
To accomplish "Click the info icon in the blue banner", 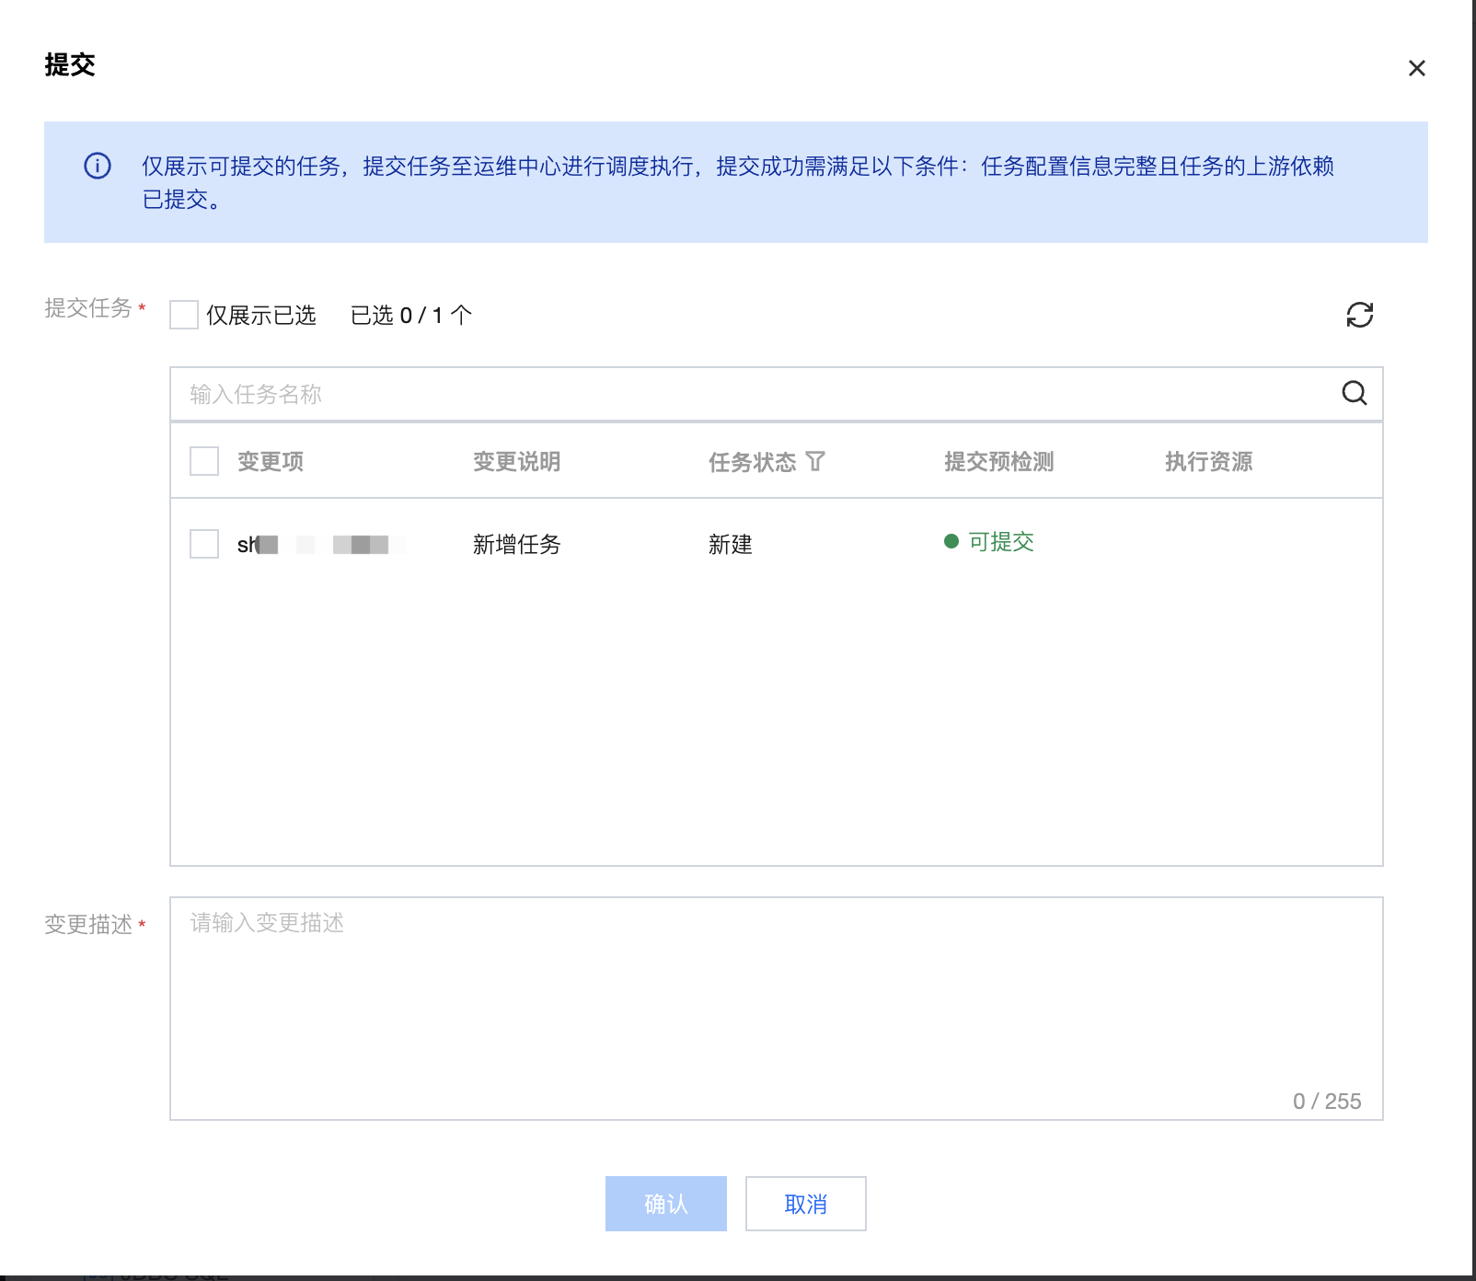I will 98,166.
